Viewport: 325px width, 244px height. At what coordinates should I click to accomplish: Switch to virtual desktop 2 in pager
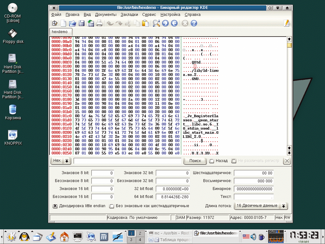pos(140,233)
